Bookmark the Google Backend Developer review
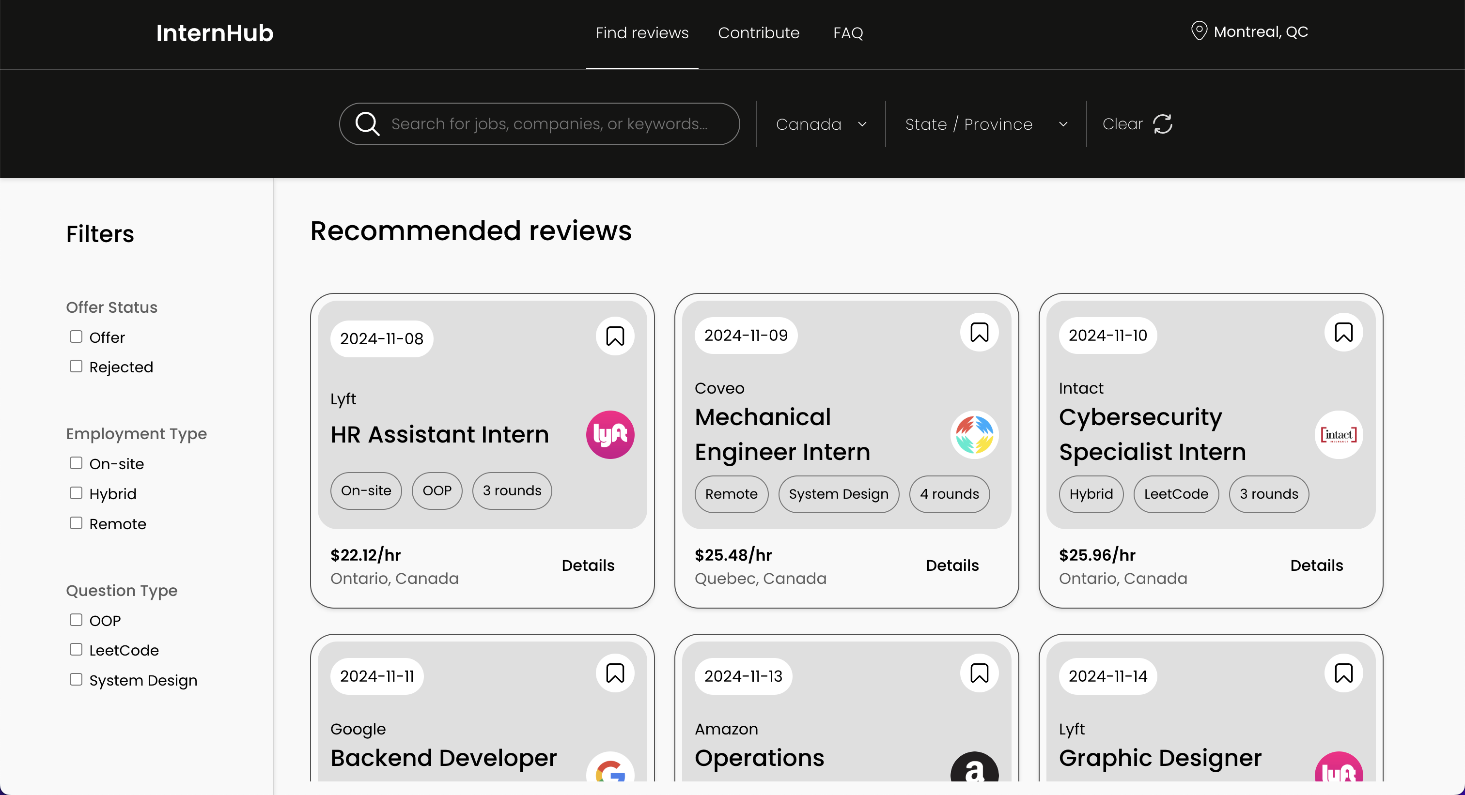Screen dimensions: 1465x795 (615, 673)
